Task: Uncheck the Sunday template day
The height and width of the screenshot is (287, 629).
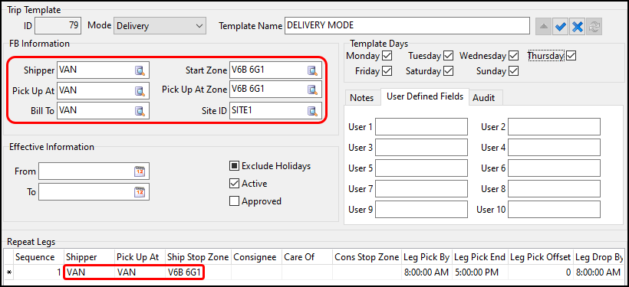Action: pos(514,71)
